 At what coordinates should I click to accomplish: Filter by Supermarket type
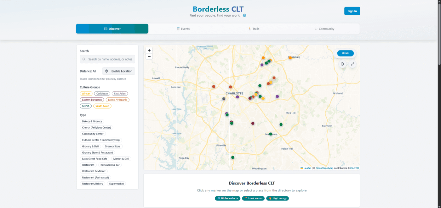click(x=116, y=184)
